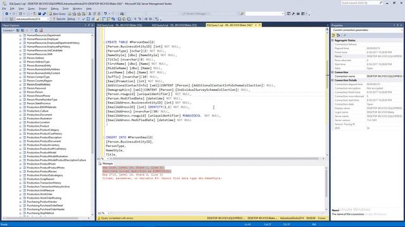Click the Open File folder icon

(x=35, y=14)
